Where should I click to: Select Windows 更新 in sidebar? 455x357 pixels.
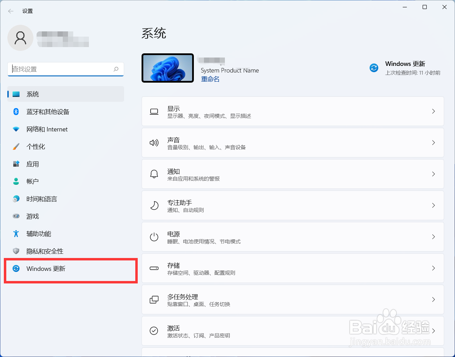point(66,268)
